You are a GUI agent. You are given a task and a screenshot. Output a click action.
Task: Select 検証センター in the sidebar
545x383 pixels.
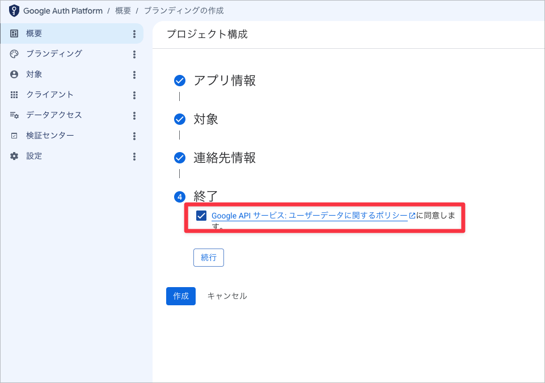(71, 136)
